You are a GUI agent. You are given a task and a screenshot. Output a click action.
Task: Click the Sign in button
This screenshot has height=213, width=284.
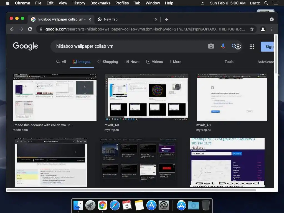pyautogui.click(x=267, y=47)
